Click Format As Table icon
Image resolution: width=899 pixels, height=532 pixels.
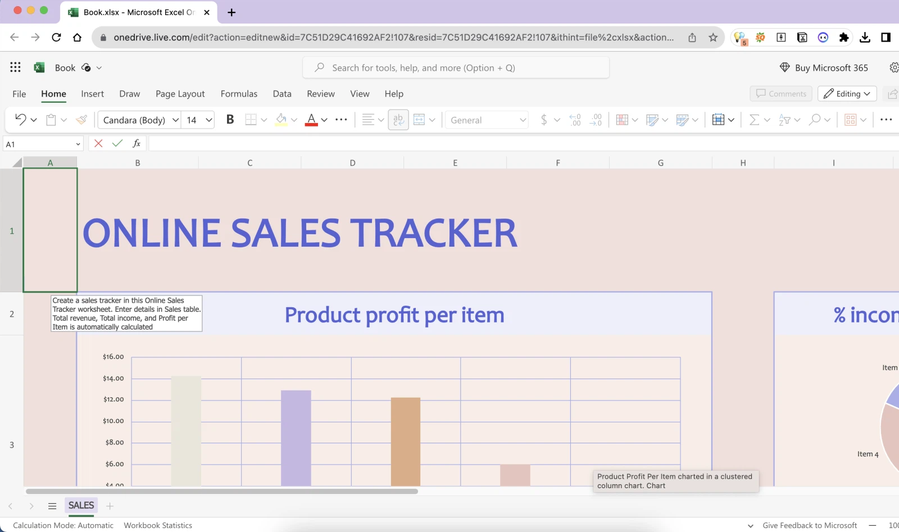[x=683, y=120]
